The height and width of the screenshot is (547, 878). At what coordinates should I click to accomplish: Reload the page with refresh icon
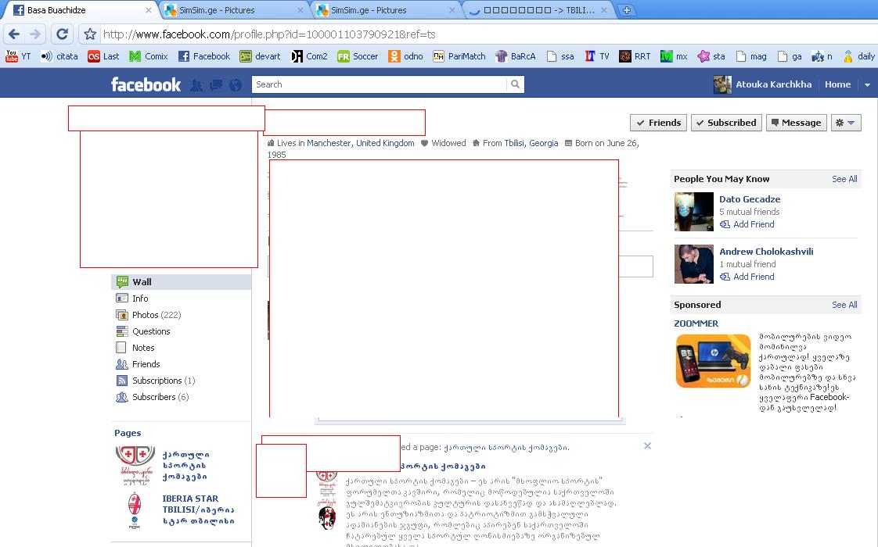pos(62,34)
